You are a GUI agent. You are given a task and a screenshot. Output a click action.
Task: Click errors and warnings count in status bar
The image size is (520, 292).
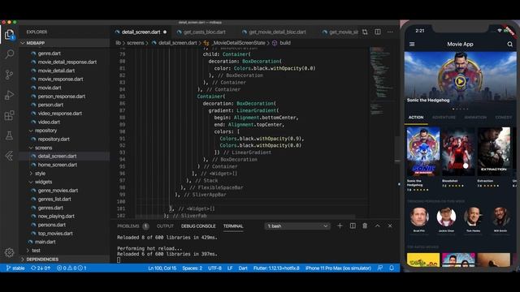(71, 268)
